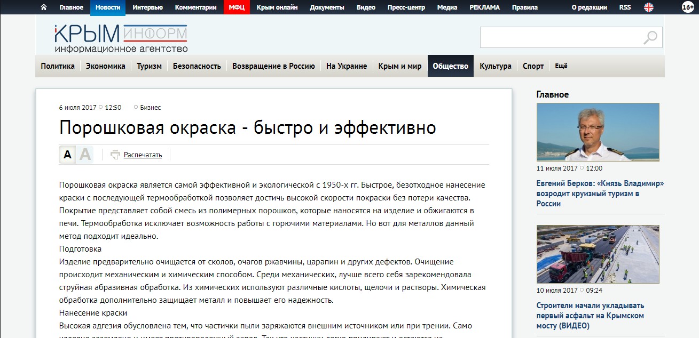Screen dimensions: 699x338
Task: Open Строители начали укладывать асфальт headline
Action: [x=590, y=316]
